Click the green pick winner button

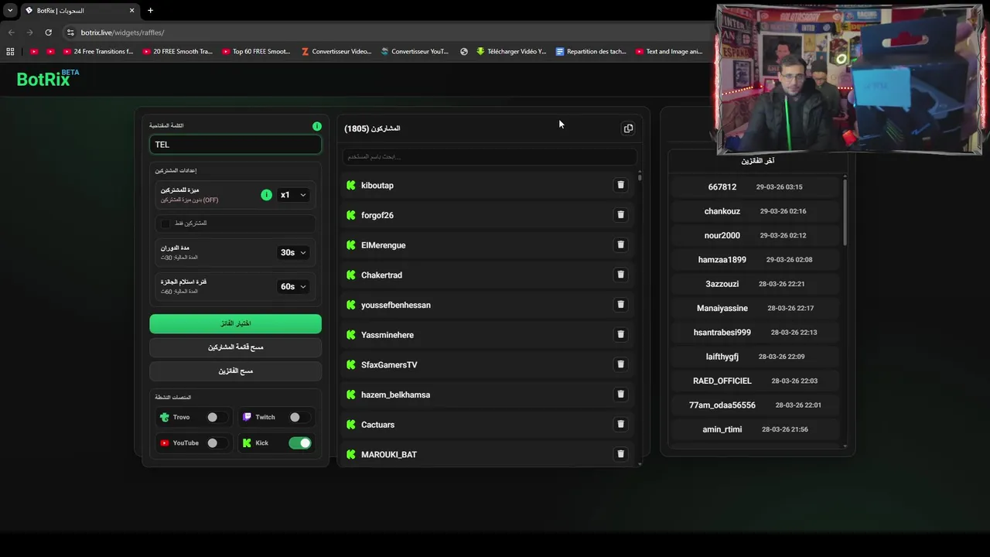point(235,323)
